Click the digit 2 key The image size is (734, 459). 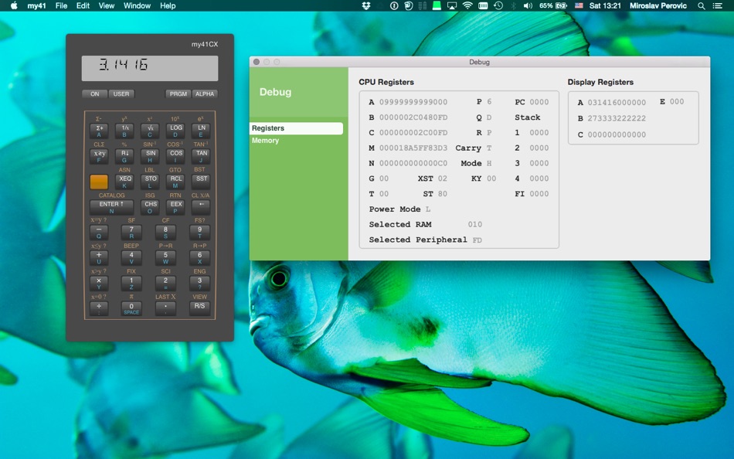(165, 284)
